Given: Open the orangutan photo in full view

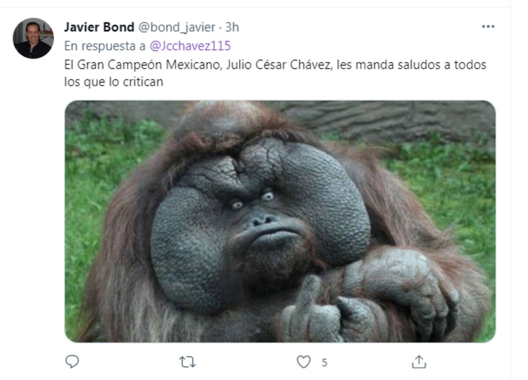Looking at the screenshot, I should coord(280,221).
